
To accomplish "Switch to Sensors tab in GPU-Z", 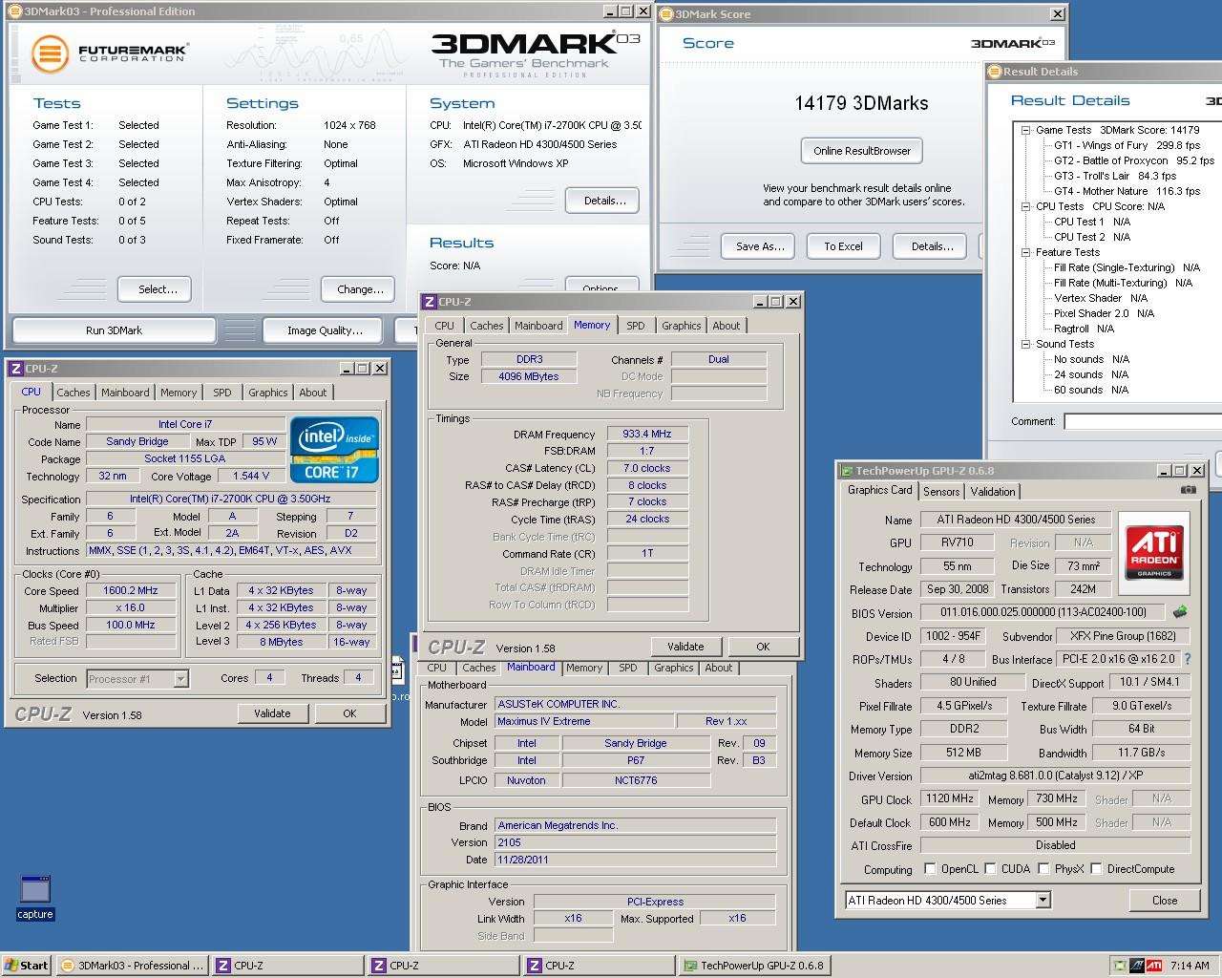I will (941, 492).
